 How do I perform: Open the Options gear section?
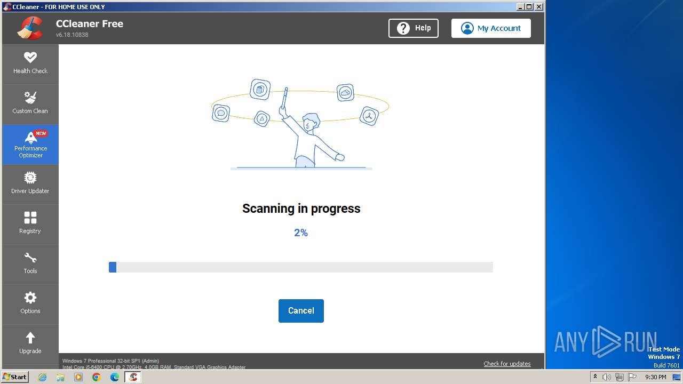click(x=30, y=304)
